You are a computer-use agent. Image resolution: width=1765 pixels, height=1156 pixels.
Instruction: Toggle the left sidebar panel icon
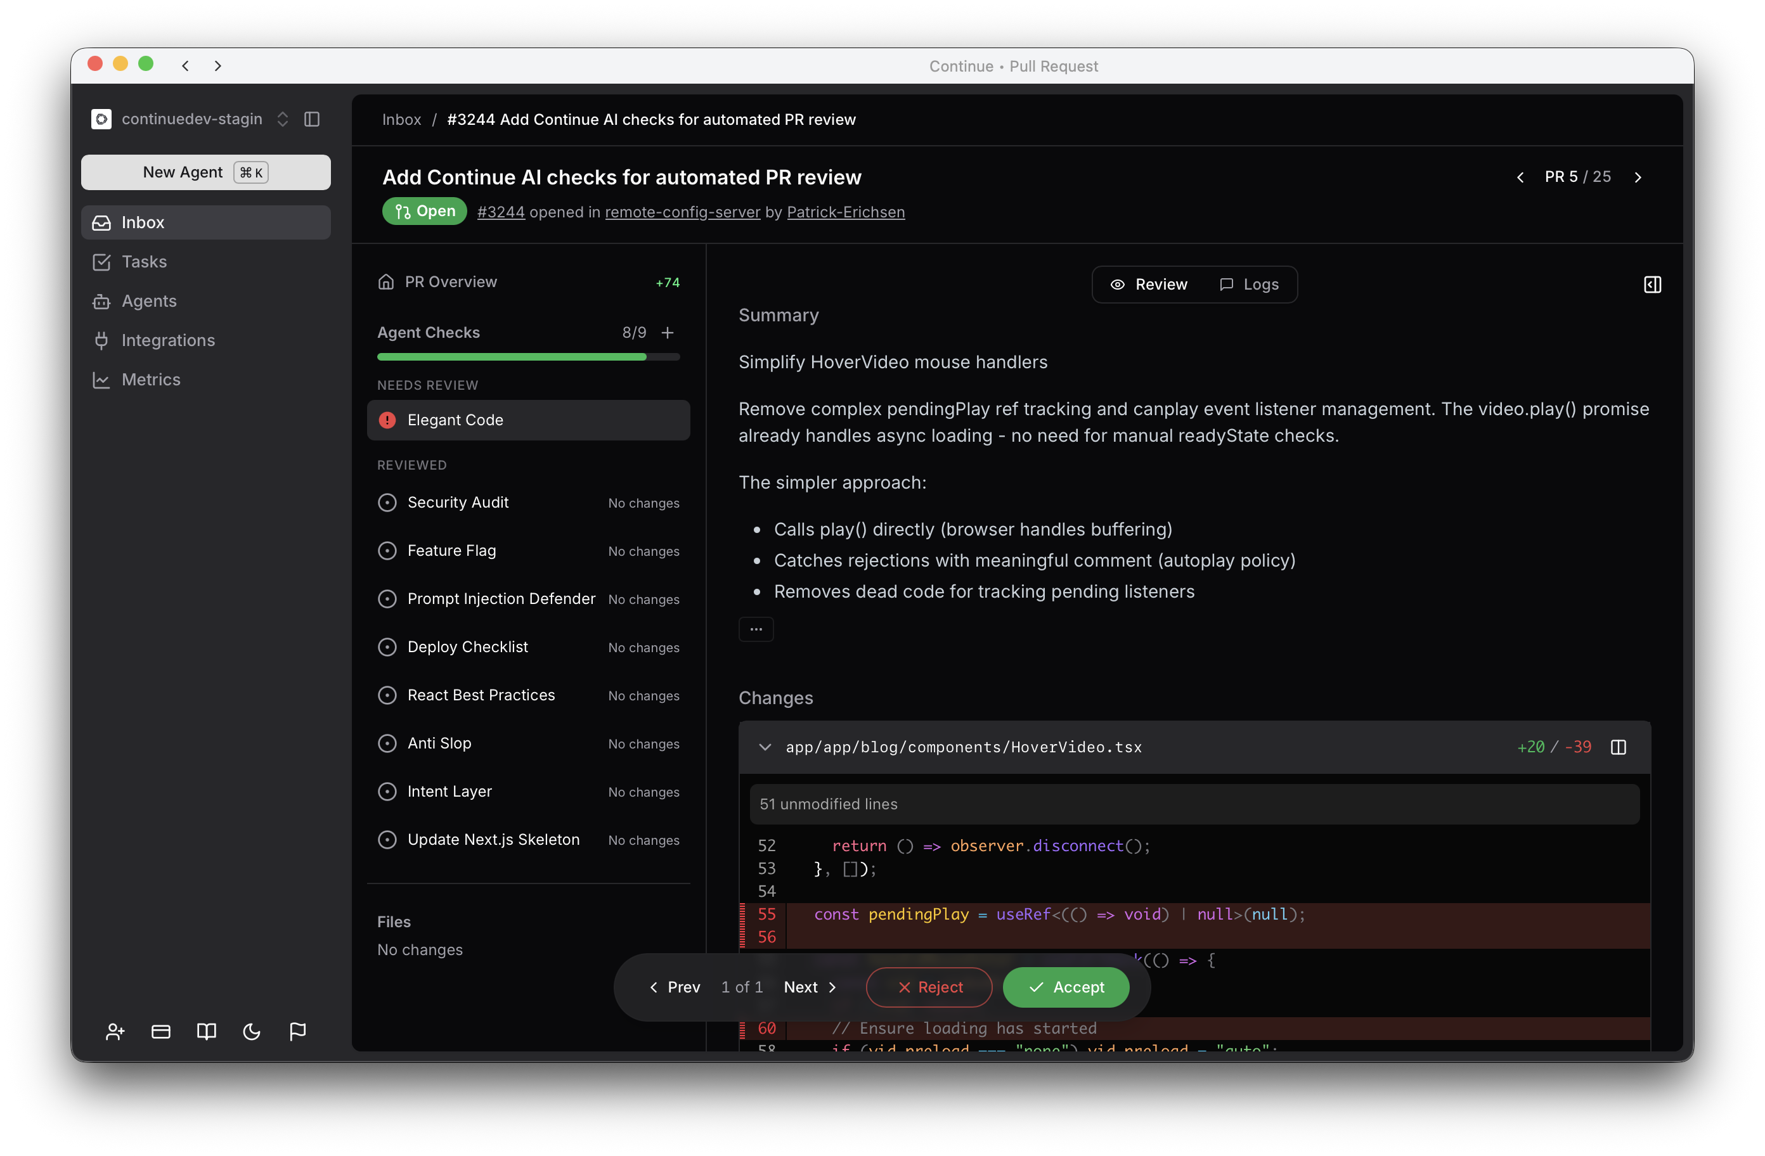point(311,119)
